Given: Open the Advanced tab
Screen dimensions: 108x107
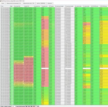Looking at the screenshot, I should tap(50, 3).
